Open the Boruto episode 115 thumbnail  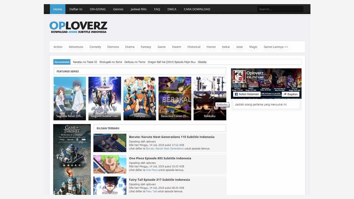pyautogui.click(x=110, y=143)
